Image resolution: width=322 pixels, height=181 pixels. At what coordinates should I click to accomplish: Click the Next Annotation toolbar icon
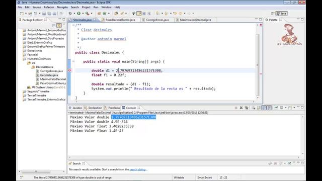tap(157, 14)
